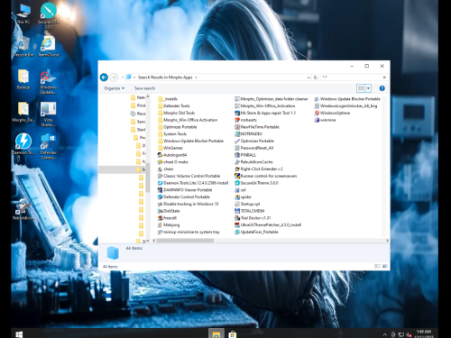Select the Daemon Tools desktop shortcut

23,144
